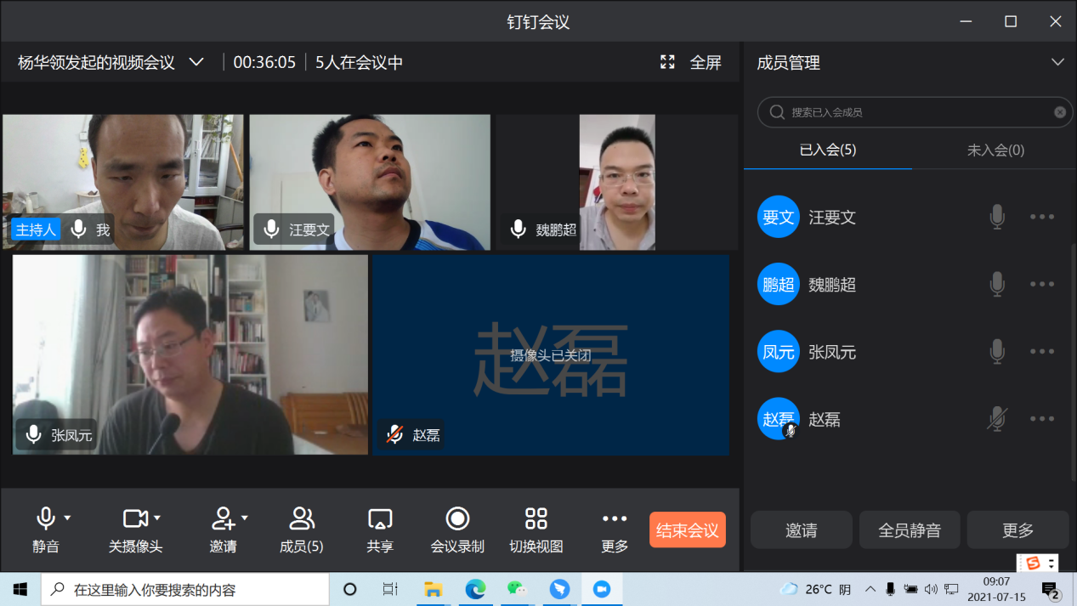The width and height of the screenshot is (1077, 606).
Task: Clear the member search field icon
Action: [x=1060, y=112]
